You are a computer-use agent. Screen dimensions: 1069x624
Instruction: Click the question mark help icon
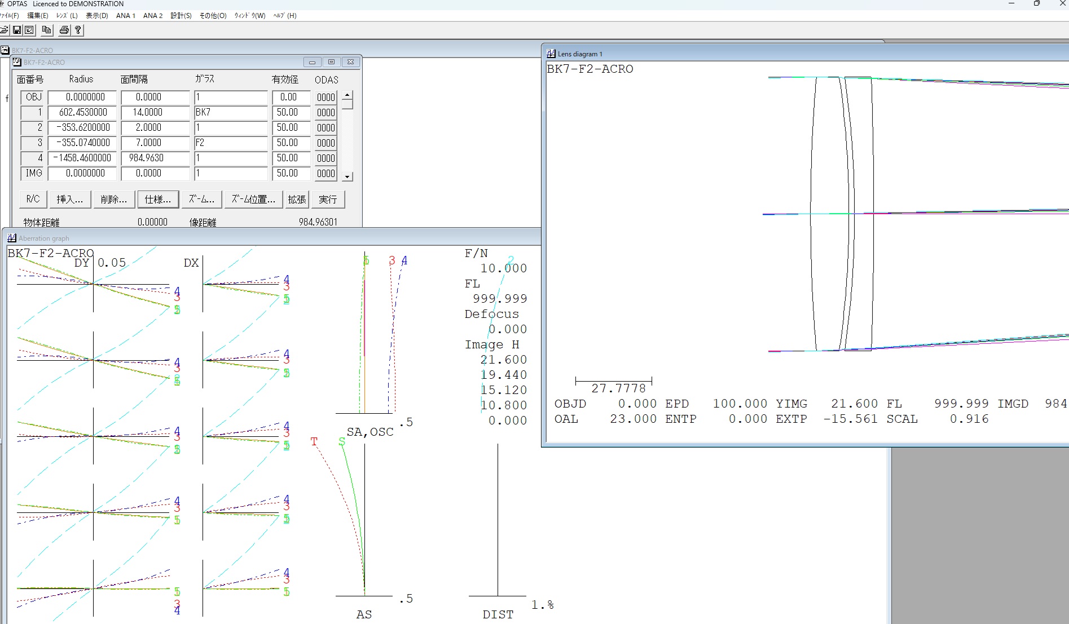[x=78, y=30]
